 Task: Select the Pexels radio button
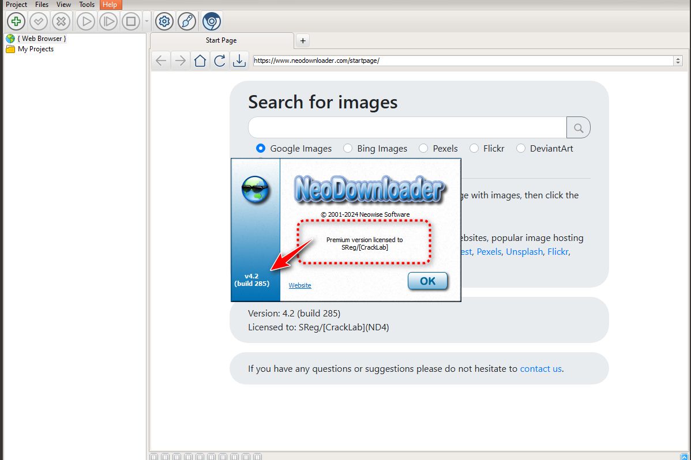point(423,149)
